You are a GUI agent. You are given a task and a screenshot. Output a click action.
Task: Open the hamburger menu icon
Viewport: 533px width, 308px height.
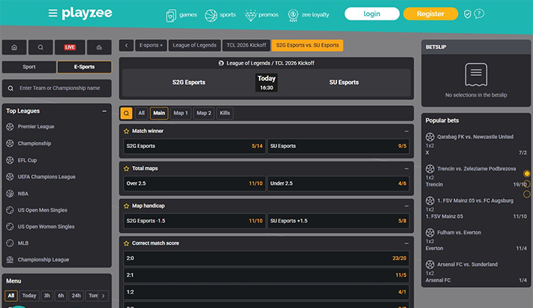pyautogui.click(x=53, y=14)
